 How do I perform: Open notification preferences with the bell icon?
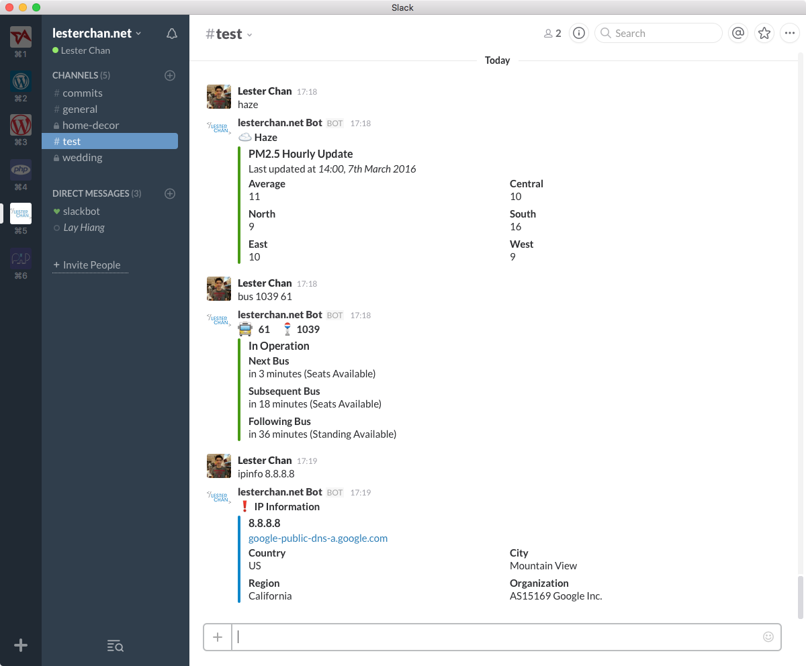171,34
